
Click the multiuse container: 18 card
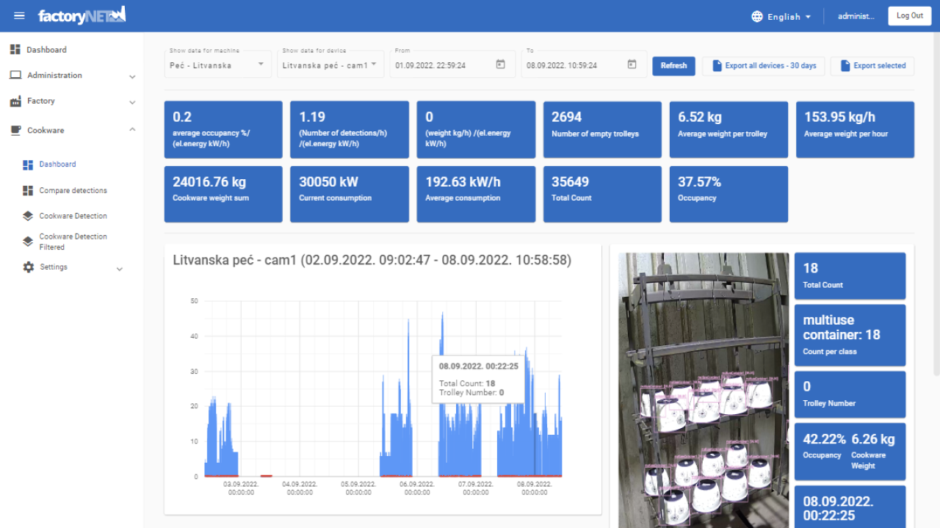[850, 335]
